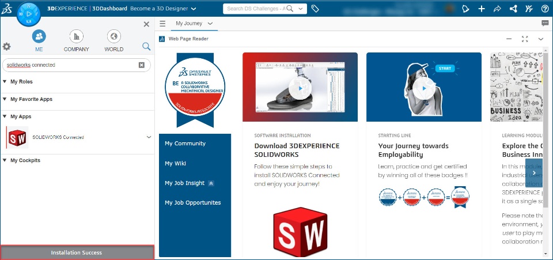The height and width of the screenshot is (260, 553).
Task: Open My Job Opportunites menu item
Action: [x=193, y=202]
